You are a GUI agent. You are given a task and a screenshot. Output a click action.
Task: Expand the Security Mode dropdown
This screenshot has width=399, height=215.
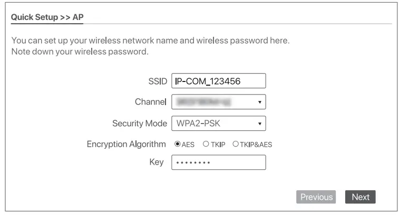218,124
